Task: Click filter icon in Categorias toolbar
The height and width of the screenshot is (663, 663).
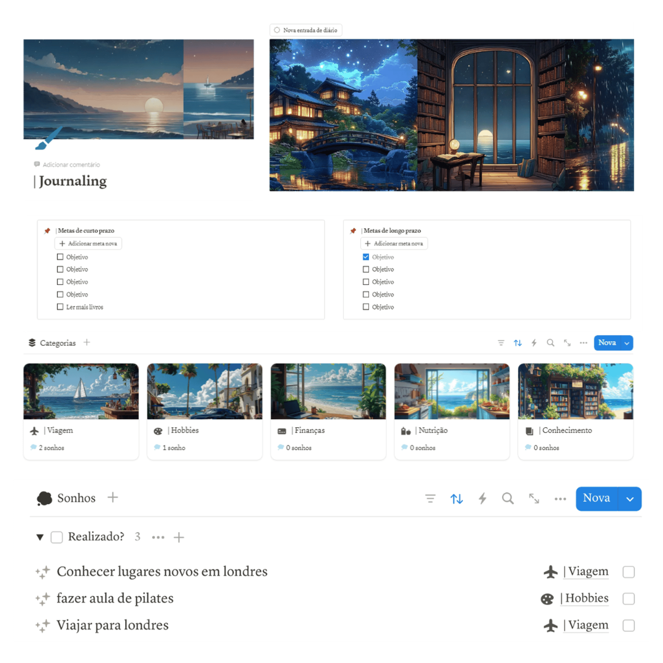Action: (x=501, y=343)
